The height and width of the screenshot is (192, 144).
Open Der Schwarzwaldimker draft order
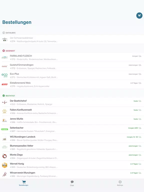pyautogui.click(x=72, y=39)
